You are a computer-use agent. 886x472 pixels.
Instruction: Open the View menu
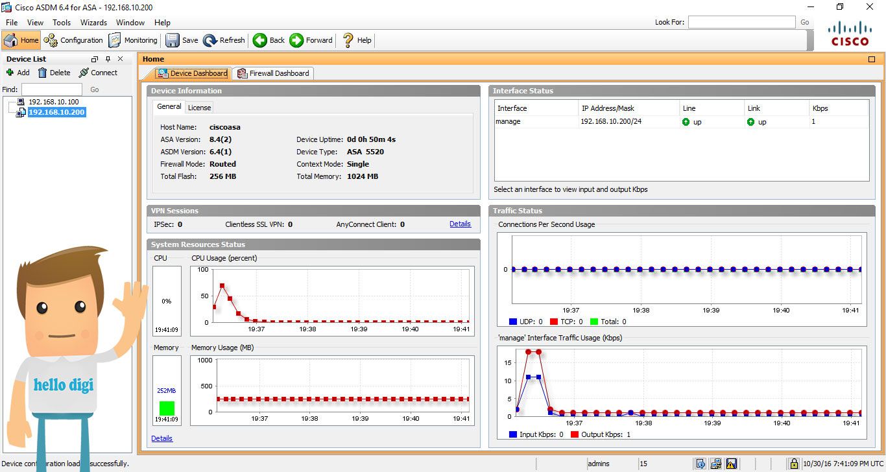coord(36,23)
